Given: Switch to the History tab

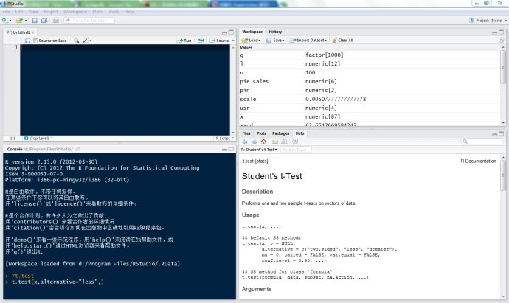Looking at the screenshot, I should tap(275, 32).
